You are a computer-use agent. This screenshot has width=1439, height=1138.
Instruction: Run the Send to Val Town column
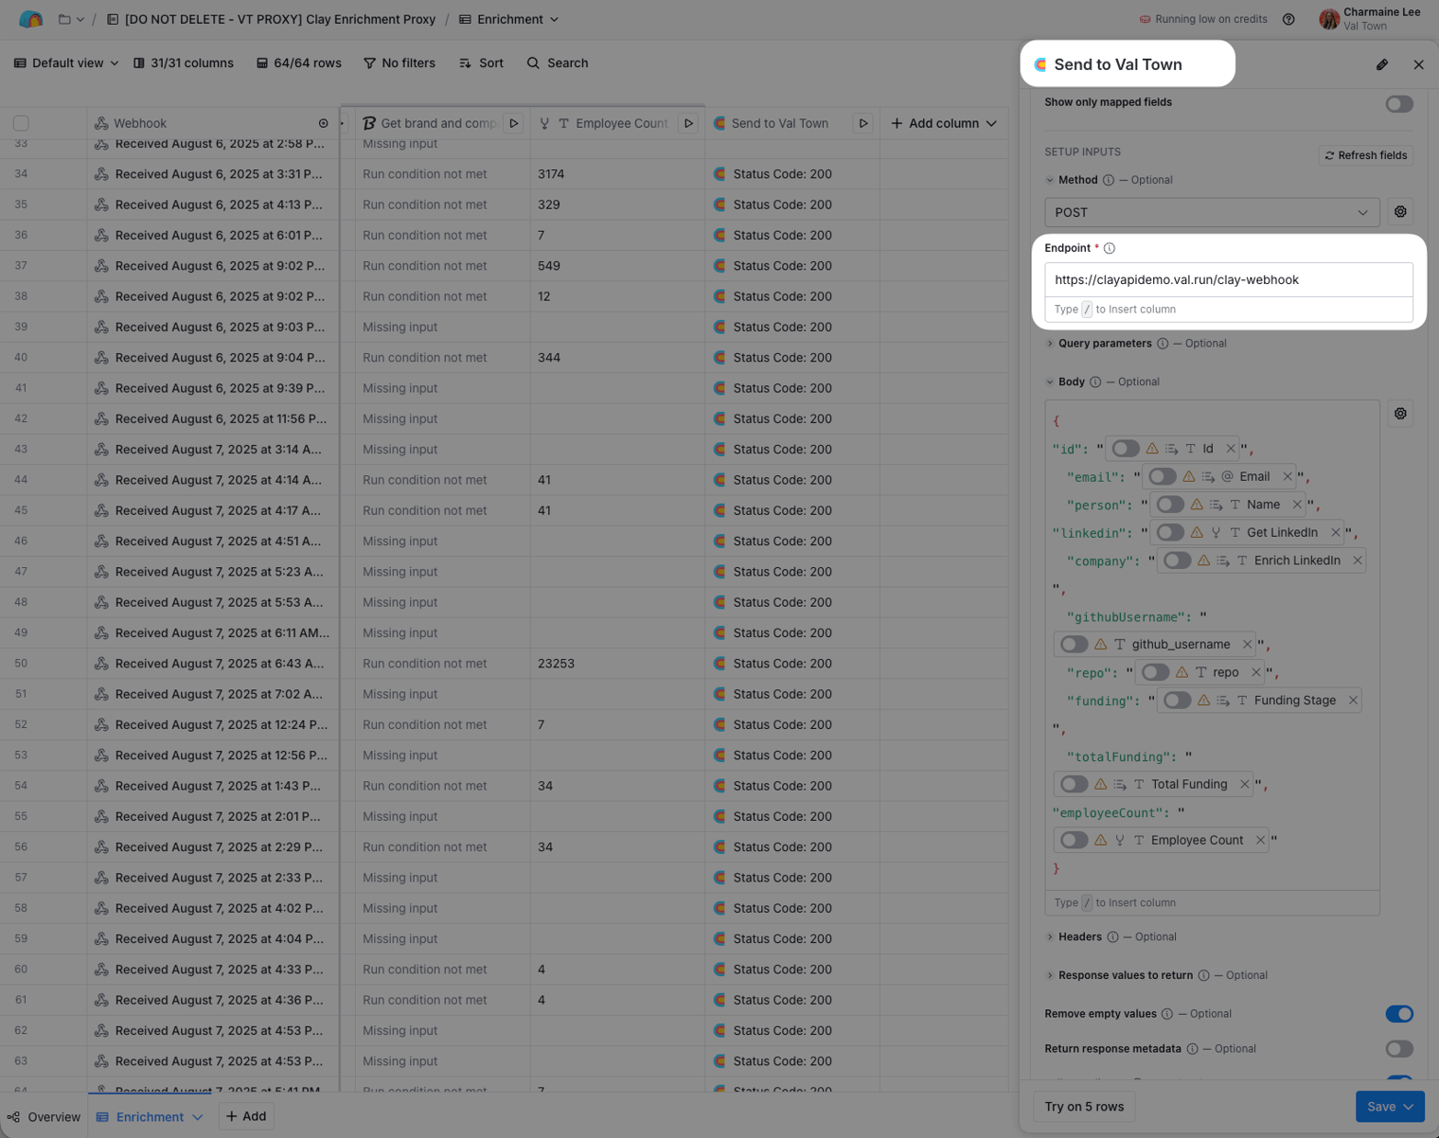pyautogui.click(x=862, y=123)
